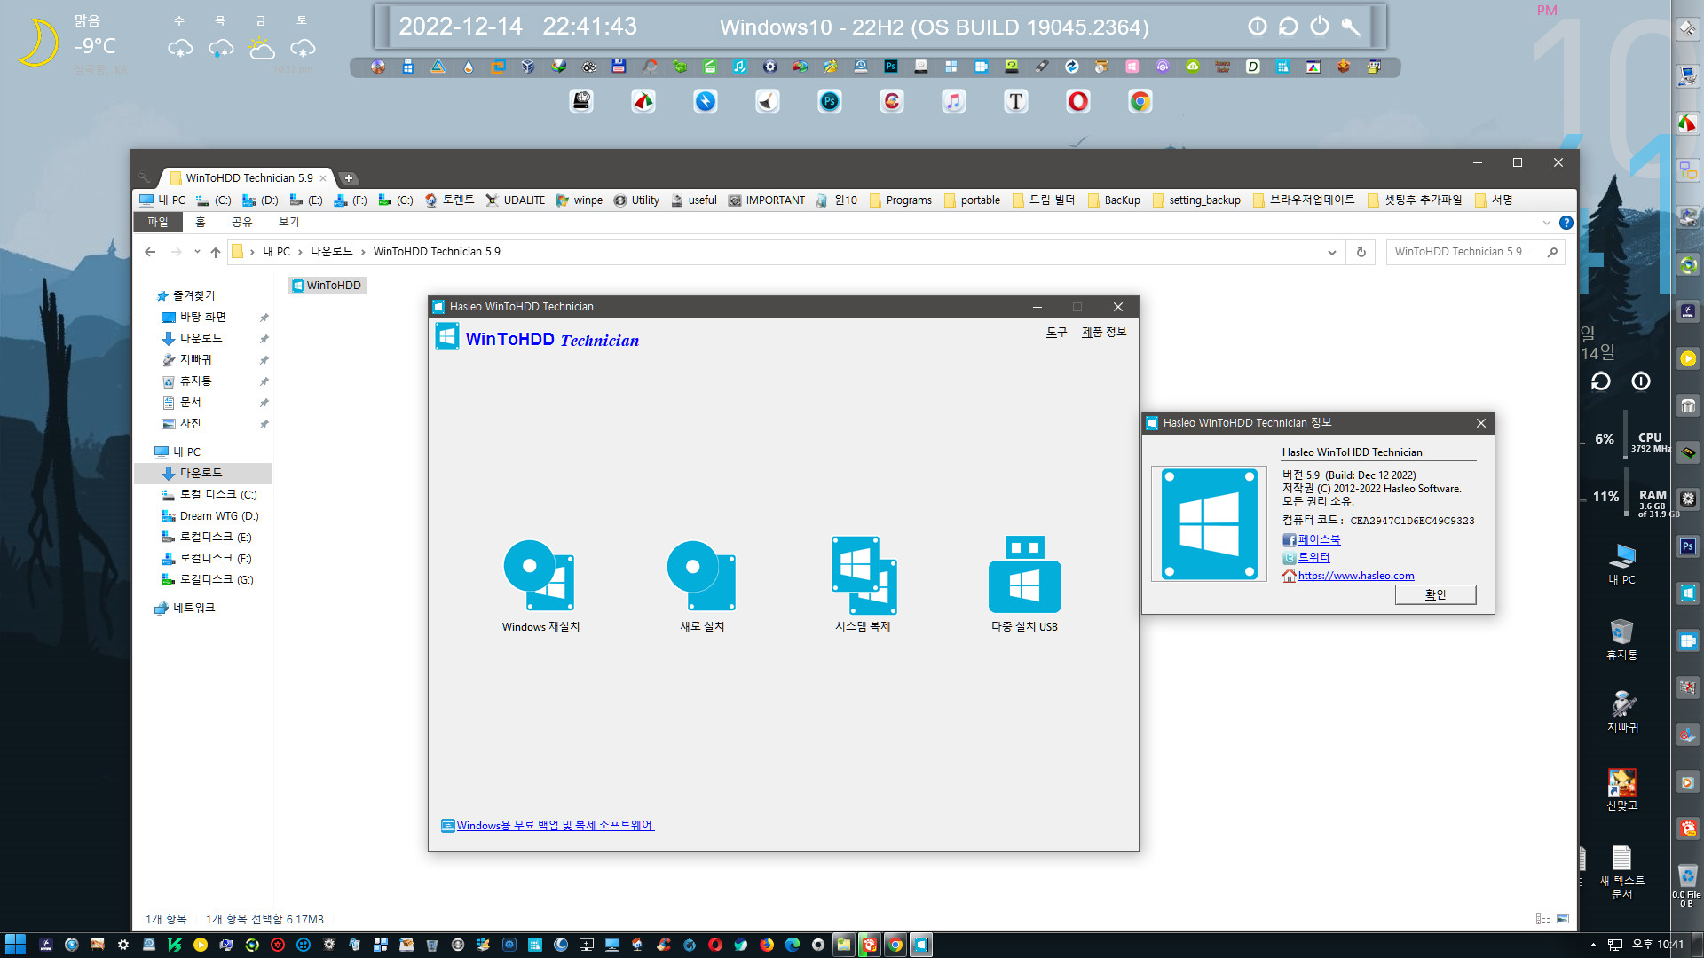Open the 보기 tab in Explorer ribbon
Image resolution: width=1704 pixels, height=958 pixels.
point(288,222)
